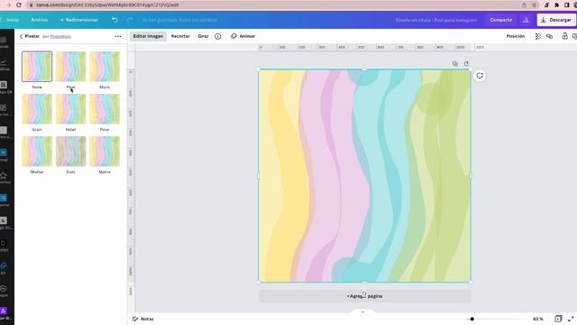Open the PhotoMosh author link
The width and height of the screenshot is (577, 325).
tap(60, 36)
